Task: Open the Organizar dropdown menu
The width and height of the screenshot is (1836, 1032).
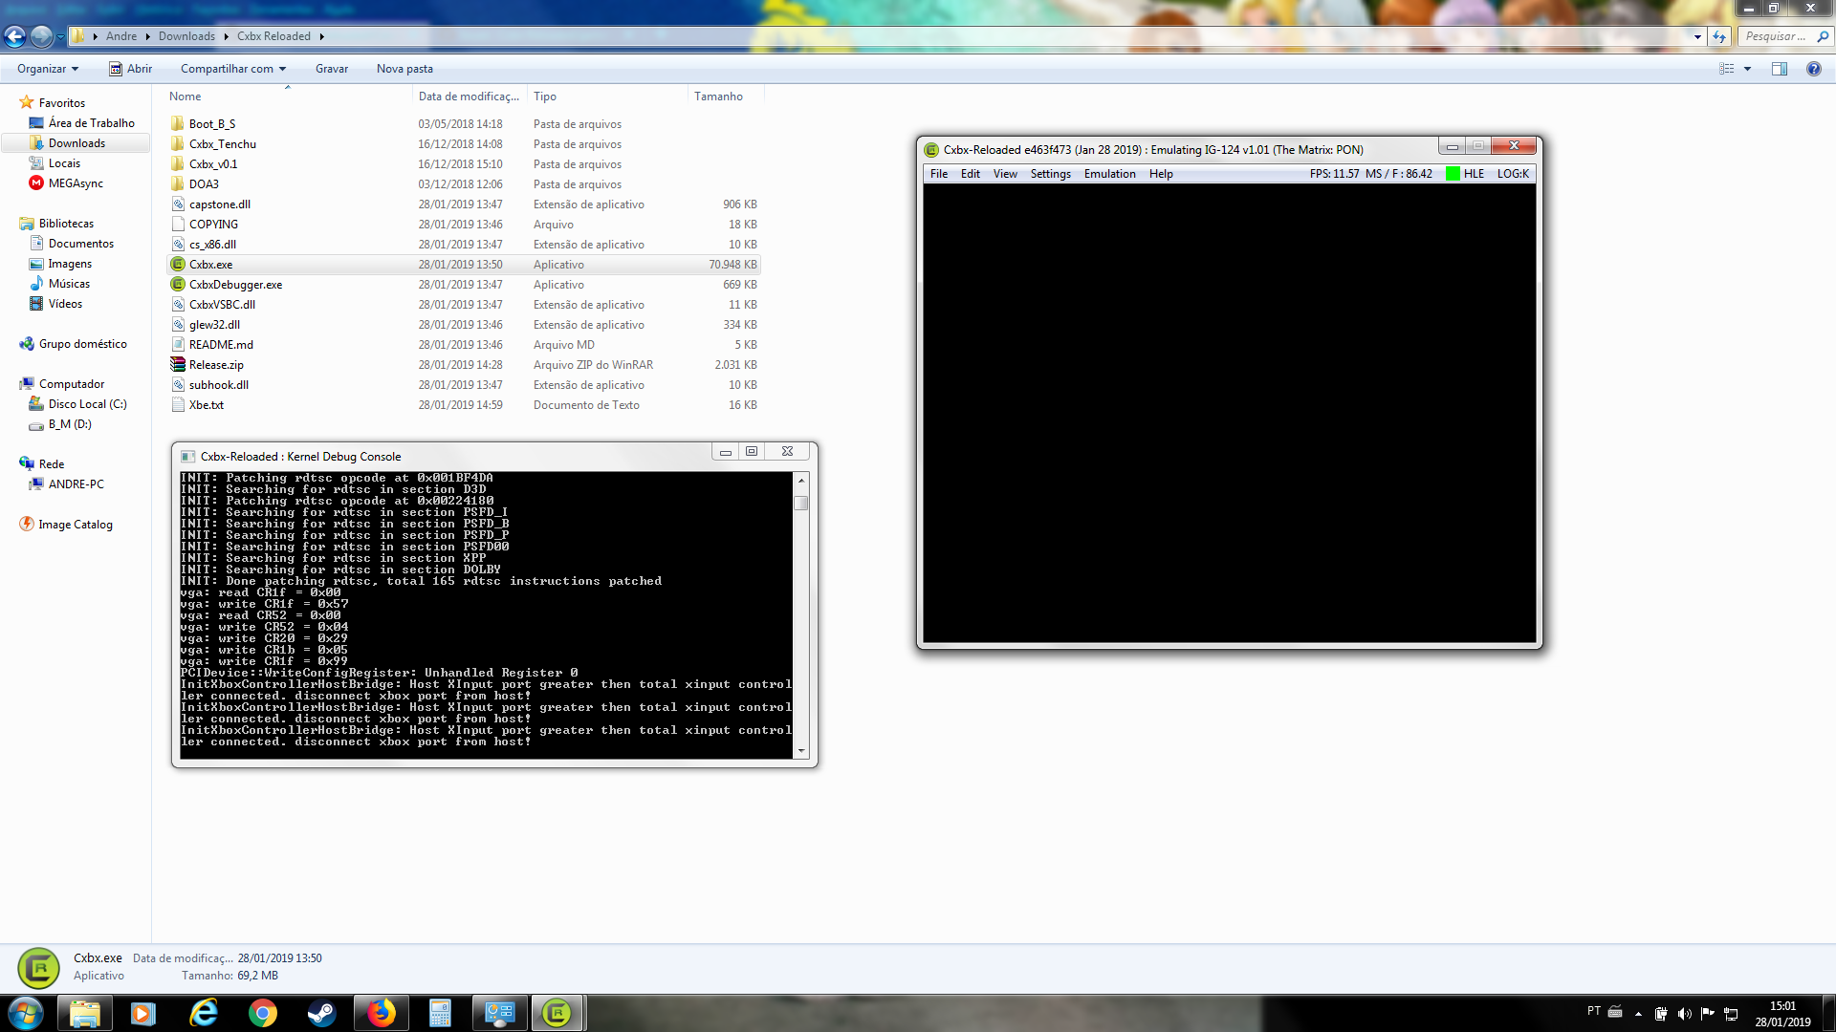Action: [48, 69]
